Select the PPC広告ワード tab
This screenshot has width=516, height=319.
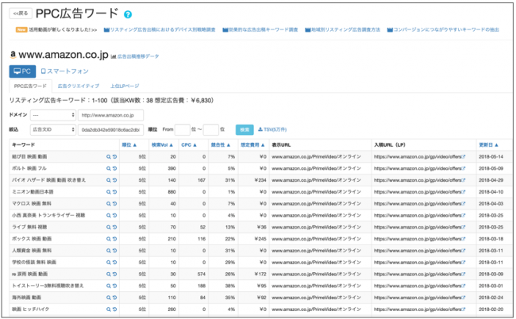pos(30,86)
